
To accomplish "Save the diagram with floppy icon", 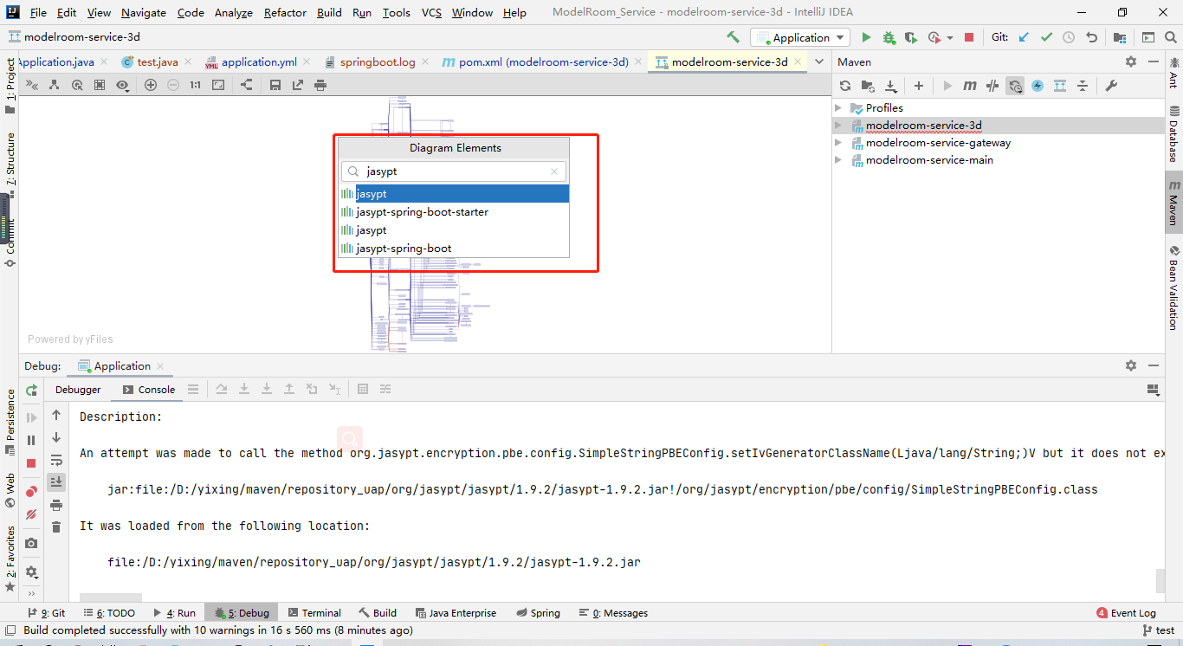I will pos(275,85).
